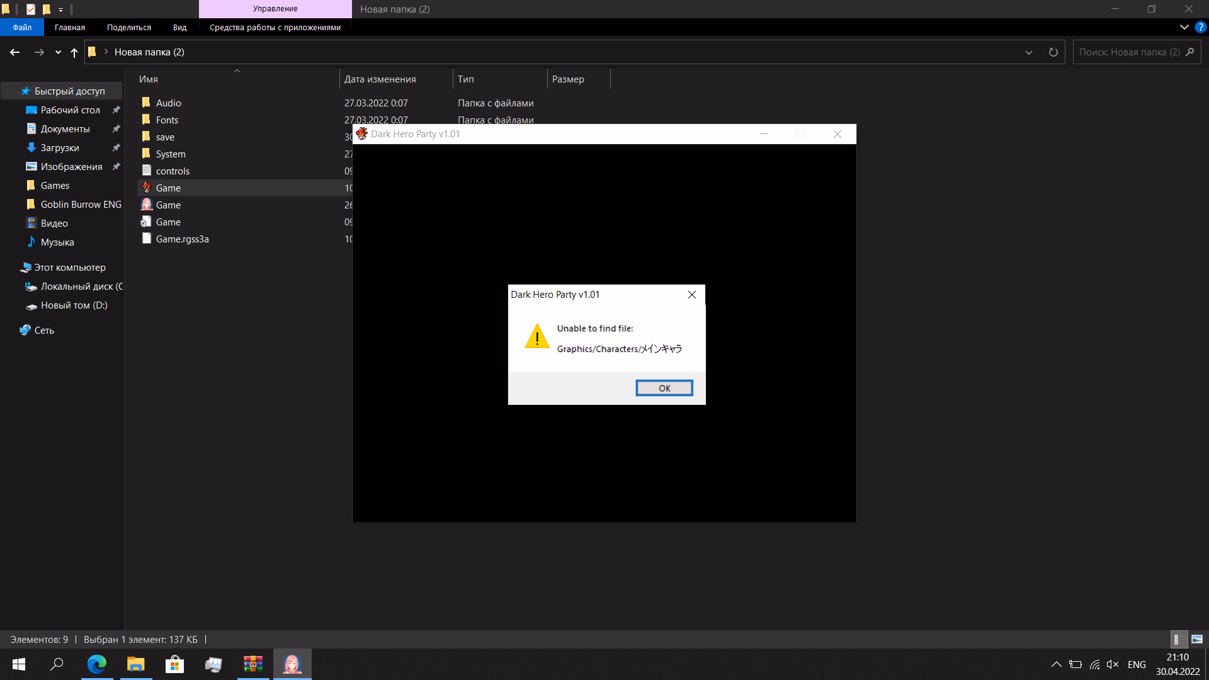Select the Управление contextual tab
Image resolution: width=1209 pixels, height=680 pixels.
pos(275,9)
